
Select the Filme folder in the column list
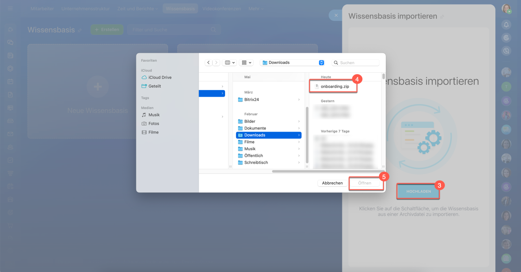pos(269,142)
